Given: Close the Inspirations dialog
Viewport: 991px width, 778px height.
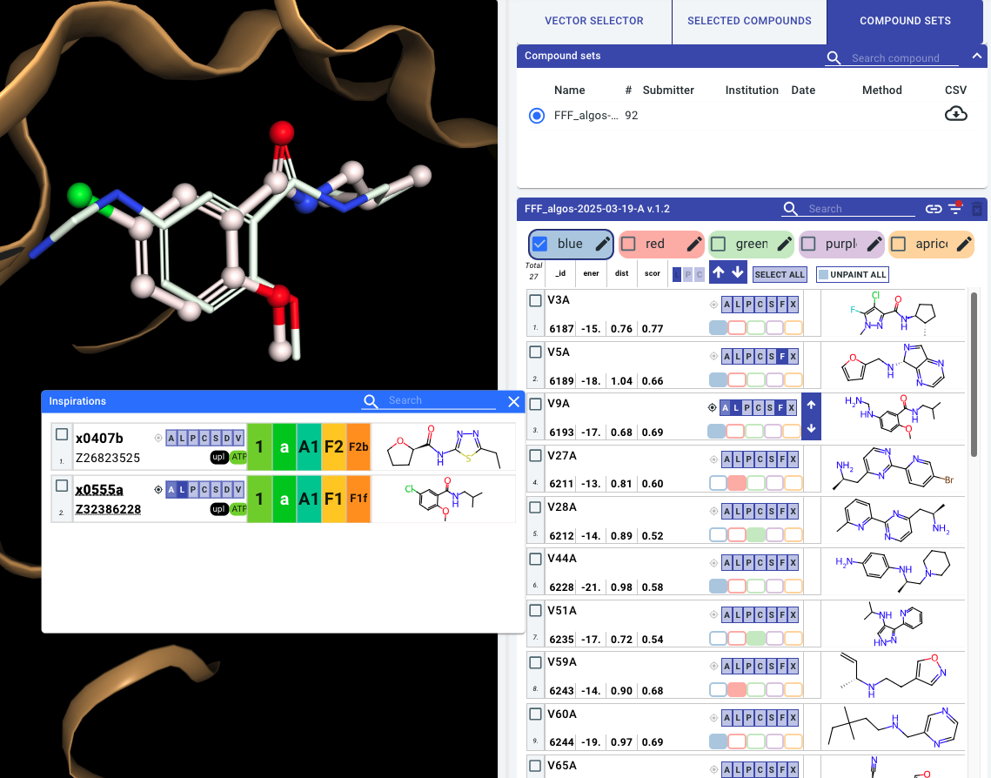Looking at the screenshot, I should tap(514, 401).
